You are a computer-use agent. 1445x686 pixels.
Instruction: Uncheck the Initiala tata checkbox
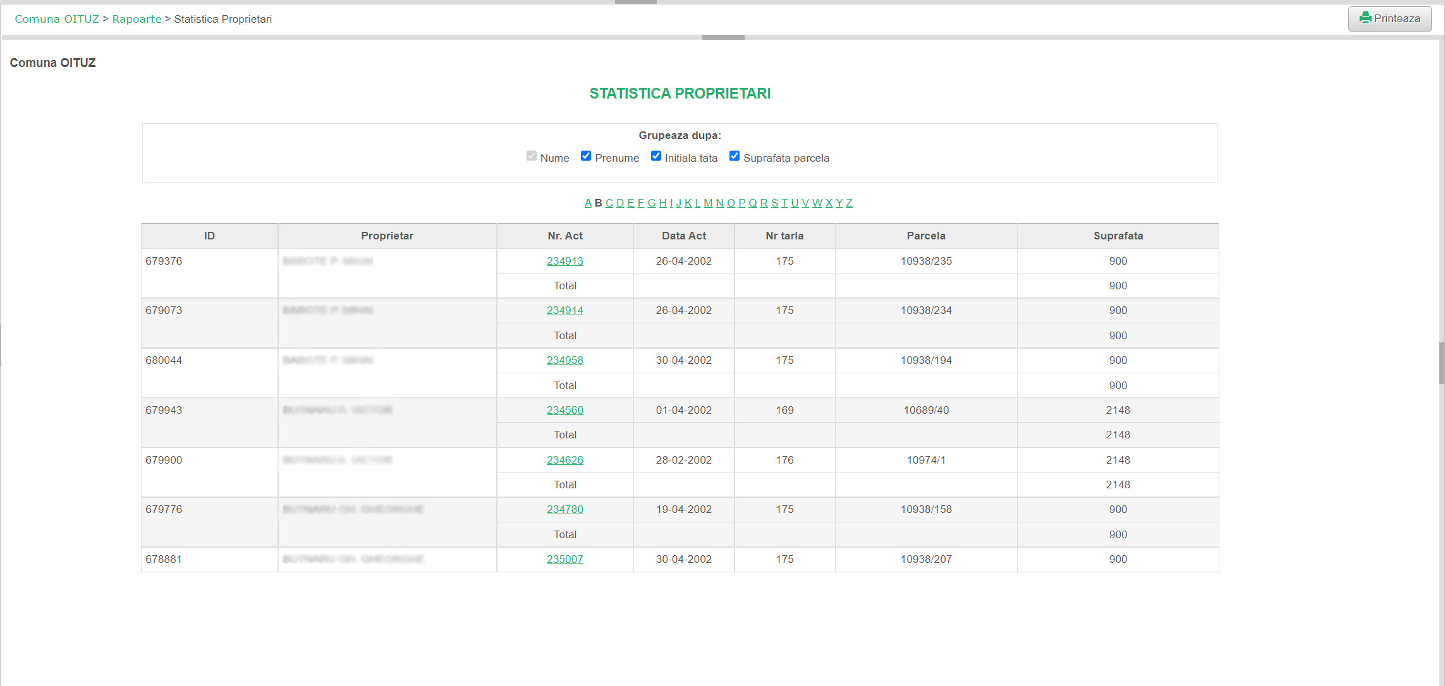(656, 156)
